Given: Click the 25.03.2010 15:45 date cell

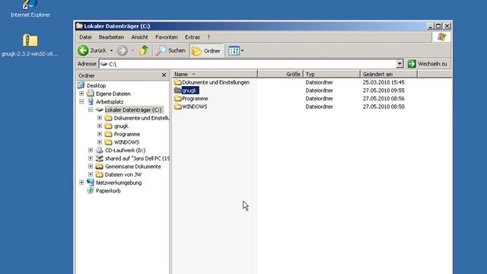Looking at the screenshot, I should (x=384, y=82).
